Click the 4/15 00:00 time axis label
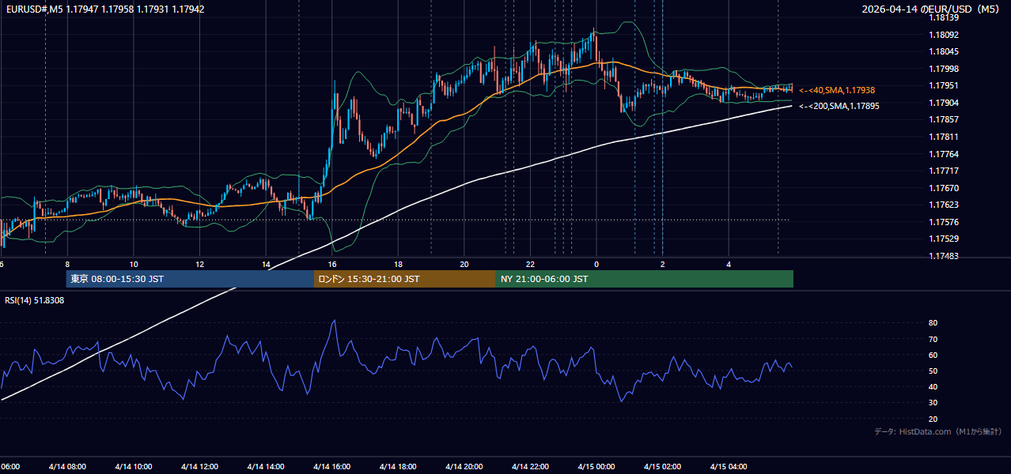Image resolution: width=1011 pixels, height=474 pixels. coord(596,466)
